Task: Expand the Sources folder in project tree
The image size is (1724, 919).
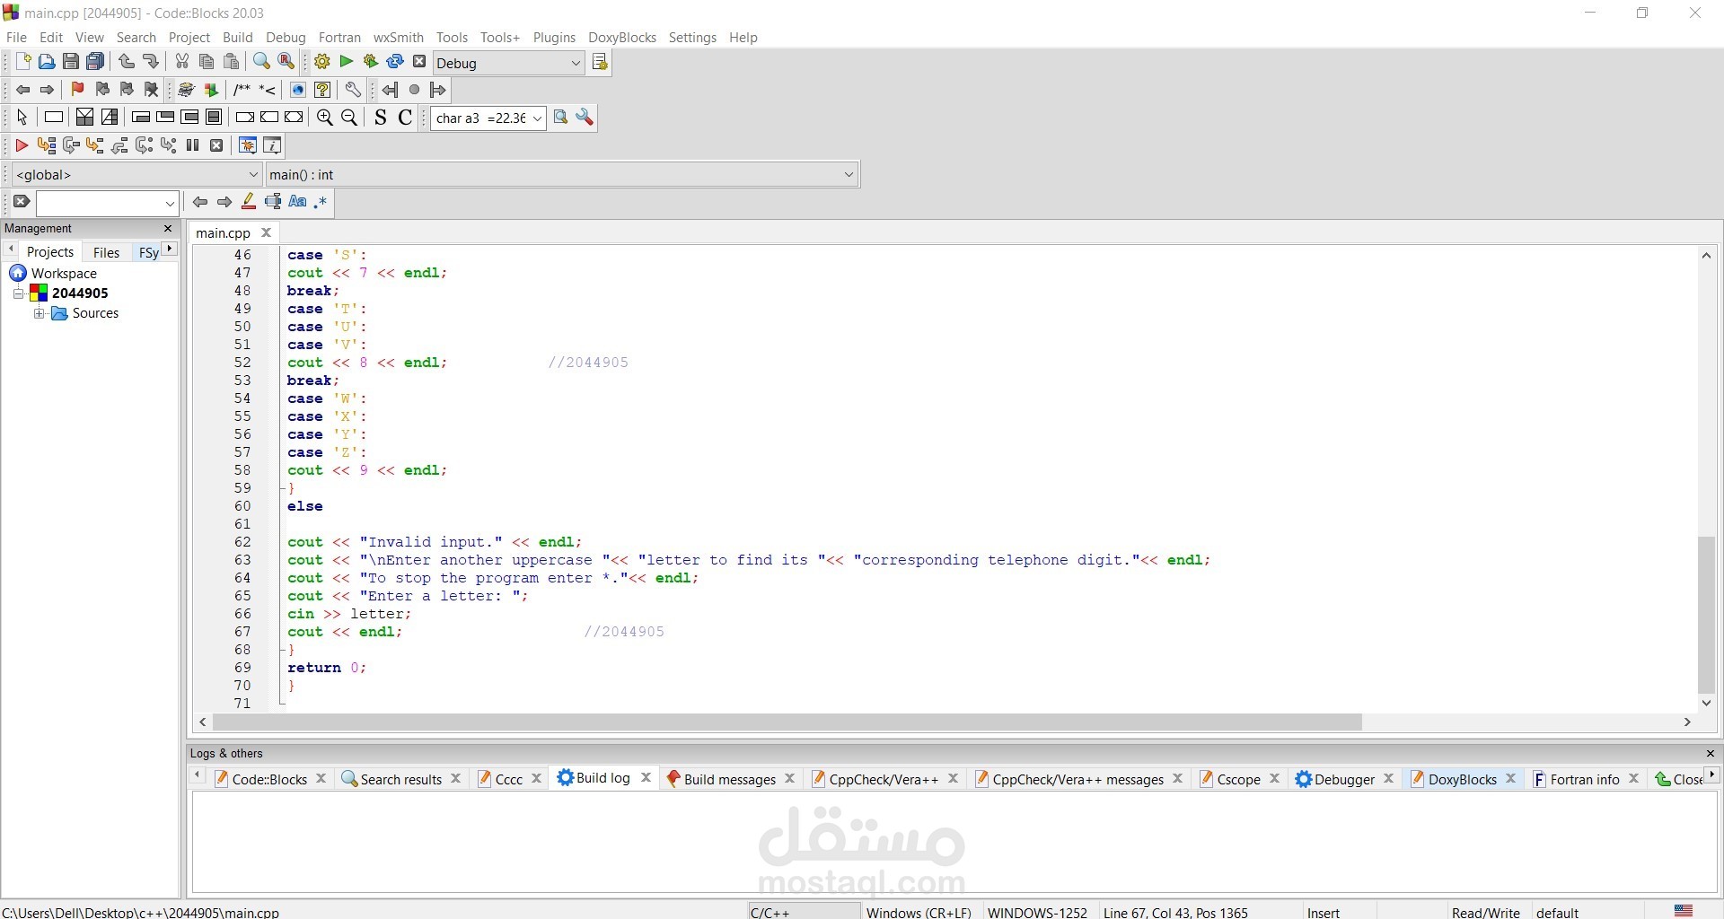Action: (x=39, y=313)
